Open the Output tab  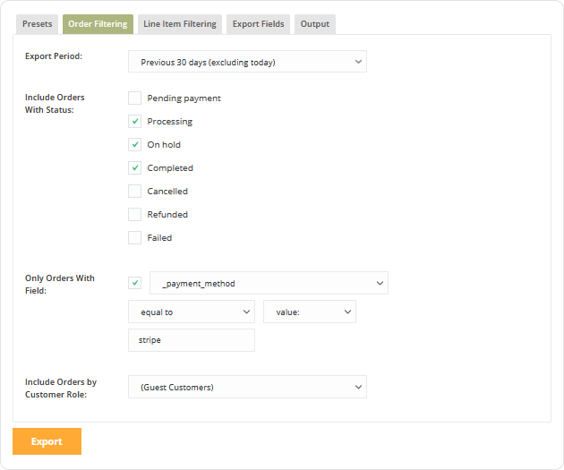[314, 24]
